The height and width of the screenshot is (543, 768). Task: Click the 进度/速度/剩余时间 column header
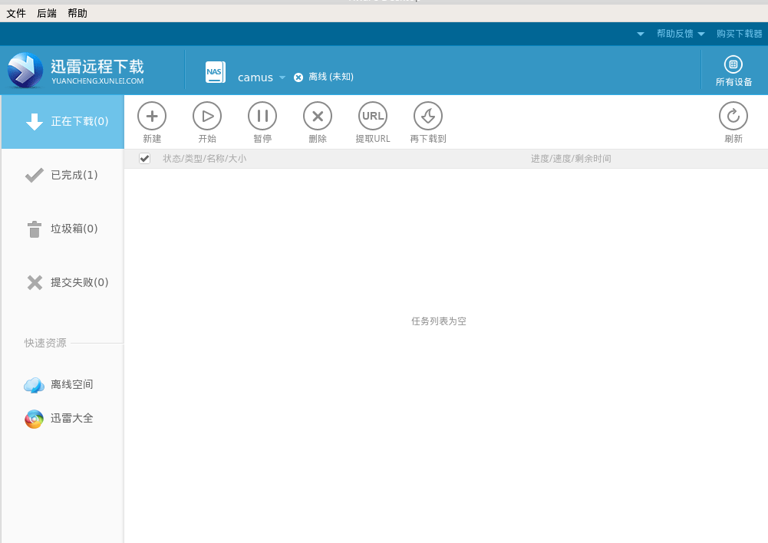point(571,159)
